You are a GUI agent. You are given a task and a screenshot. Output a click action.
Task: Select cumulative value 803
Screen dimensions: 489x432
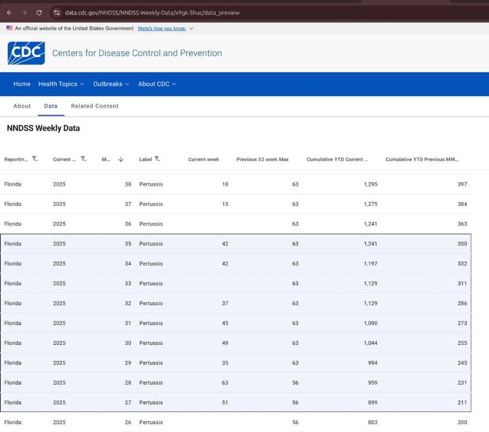[373, 422]
